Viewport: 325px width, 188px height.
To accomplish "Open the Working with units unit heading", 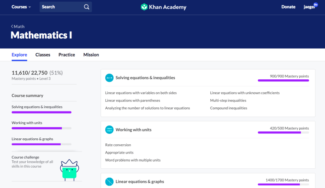I will point(133,130).
